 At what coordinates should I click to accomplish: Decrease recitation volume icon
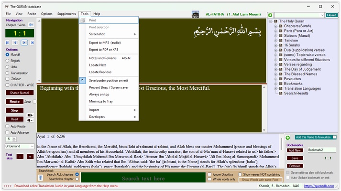tap(30, 120)
